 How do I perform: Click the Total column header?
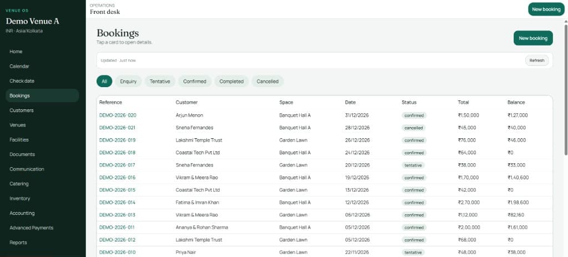463,102
